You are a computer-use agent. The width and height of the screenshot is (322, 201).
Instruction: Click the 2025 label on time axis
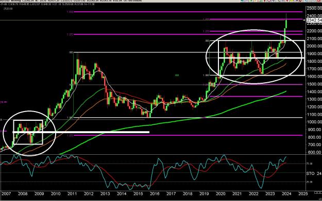[303, 194]
